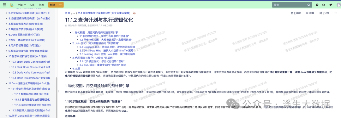Jump to 4. 总结 contents link
Screen dimensions: 341x118
pos(76,69)
